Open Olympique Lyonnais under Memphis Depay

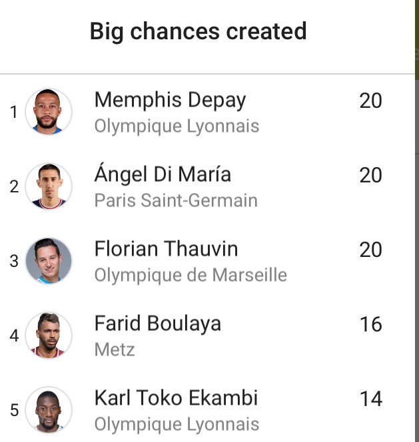pyautogui.click(x=177, y=126)
